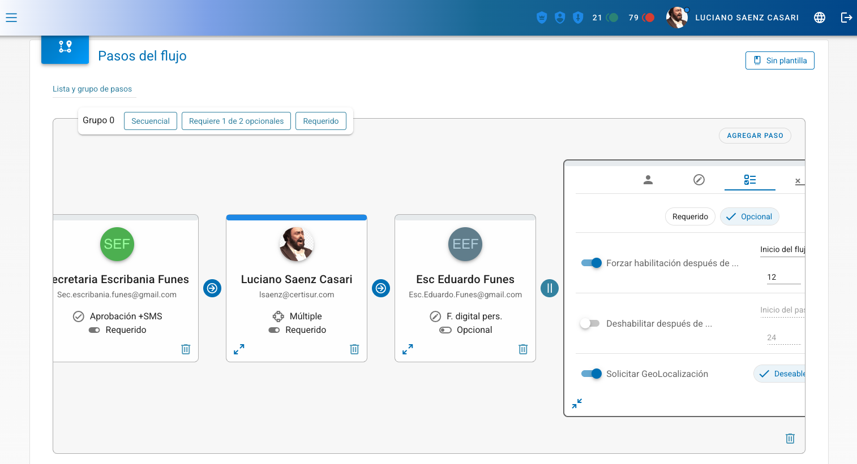Image resolution: width=857 pixels, height=464 pixels.
Task: Click the hours field showing 12
Action: (x=783, y=277)
